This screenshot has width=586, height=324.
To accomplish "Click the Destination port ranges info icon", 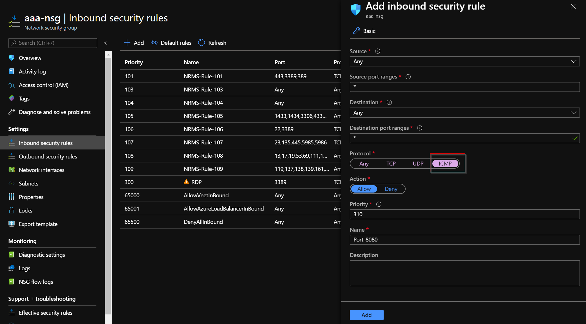I will coord(419,128).
